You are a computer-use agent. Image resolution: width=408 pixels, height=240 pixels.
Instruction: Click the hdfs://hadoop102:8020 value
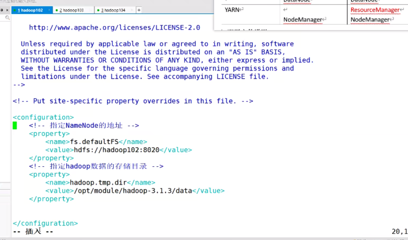[x=117, y=150]
